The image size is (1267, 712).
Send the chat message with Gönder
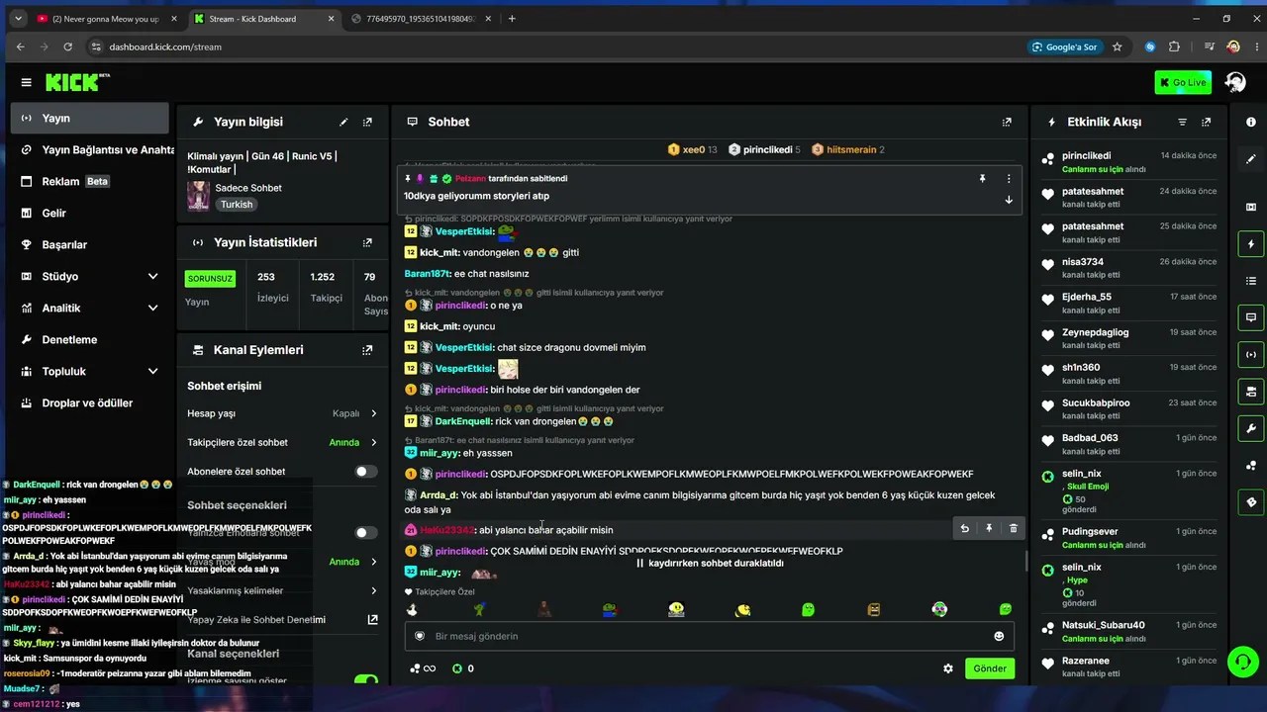coord(990,668)
